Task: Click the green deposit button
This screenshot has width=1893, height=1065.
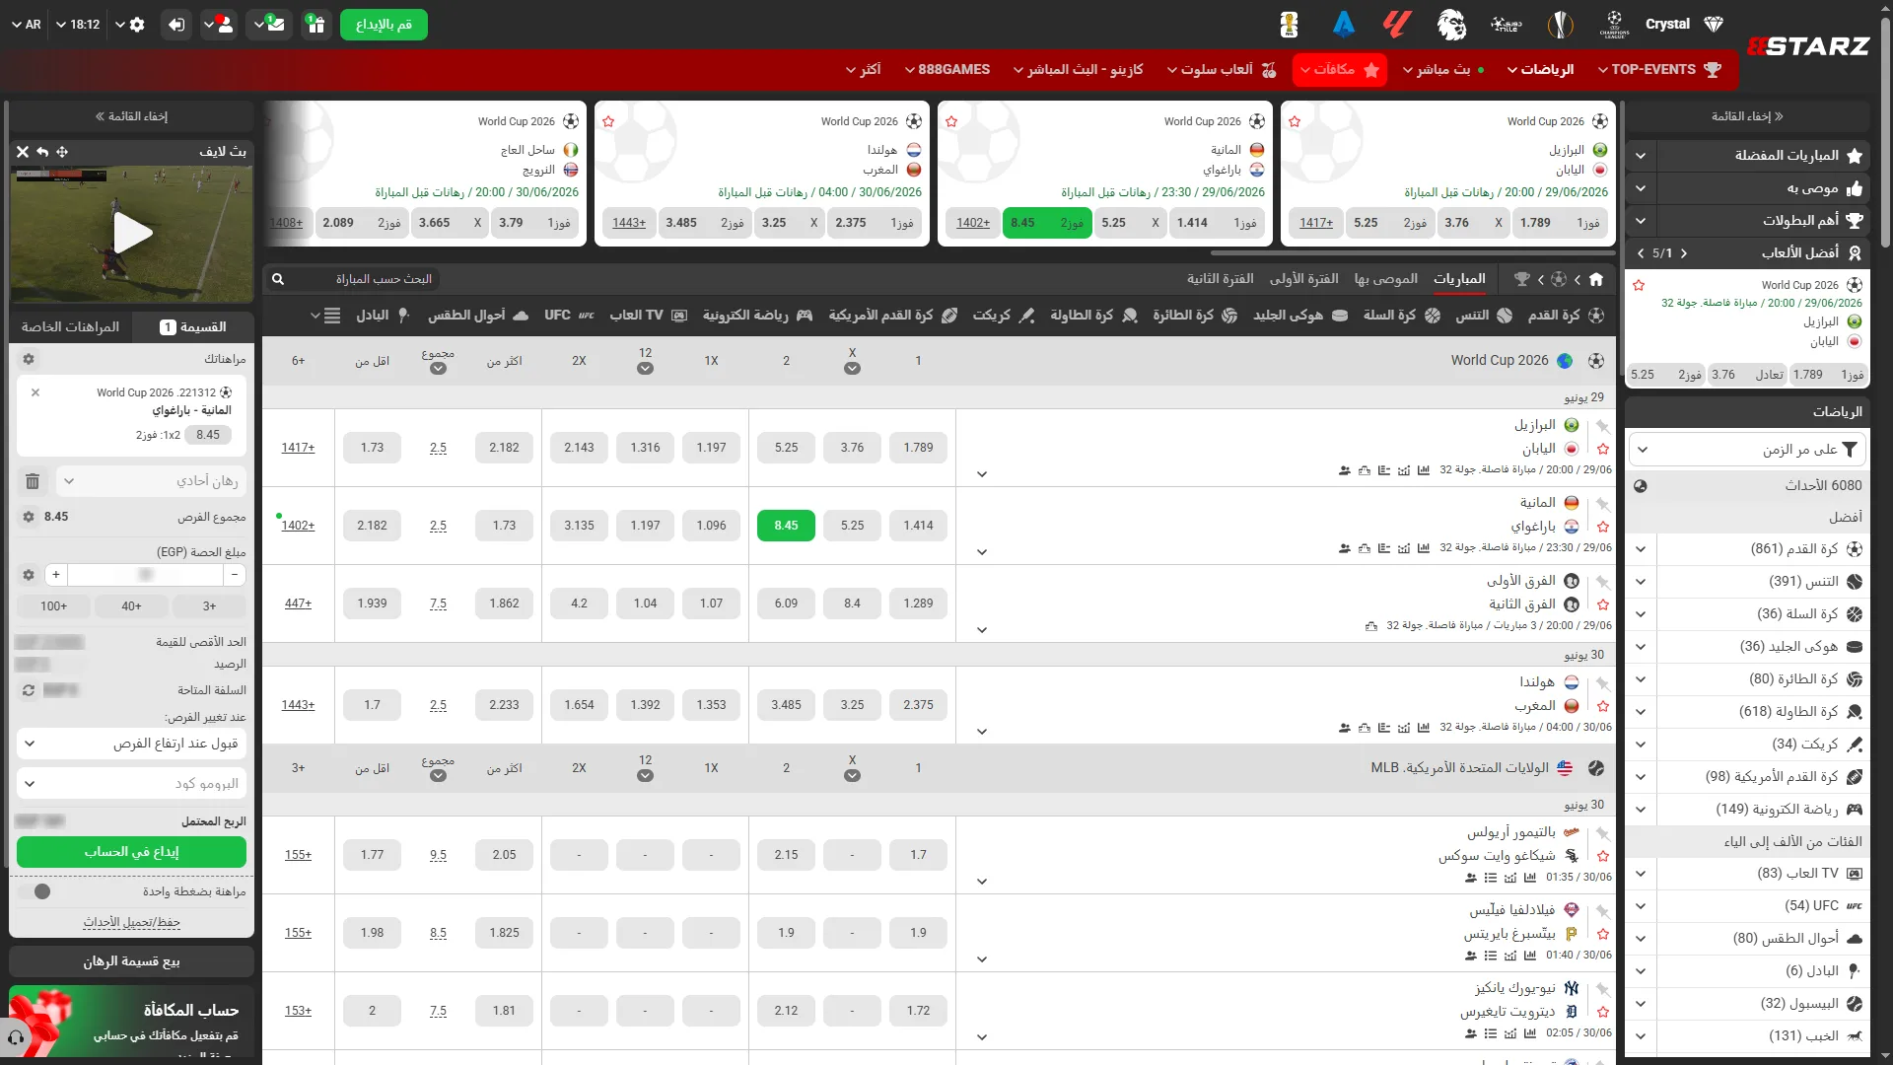Action: [384, 25]
